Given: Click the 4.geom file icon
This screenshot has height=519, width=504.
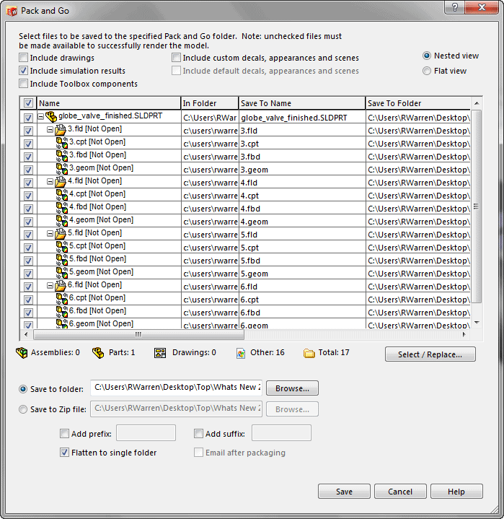Looking at the screenshot, I should [62, 220].
